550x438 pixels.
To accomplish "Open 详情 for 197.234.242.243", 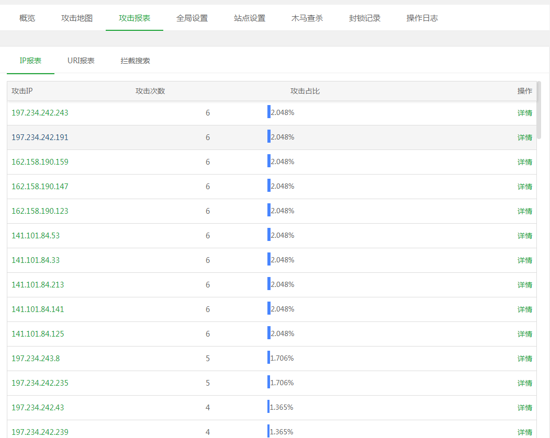I will pyautogui.click(x=525, y=113).
